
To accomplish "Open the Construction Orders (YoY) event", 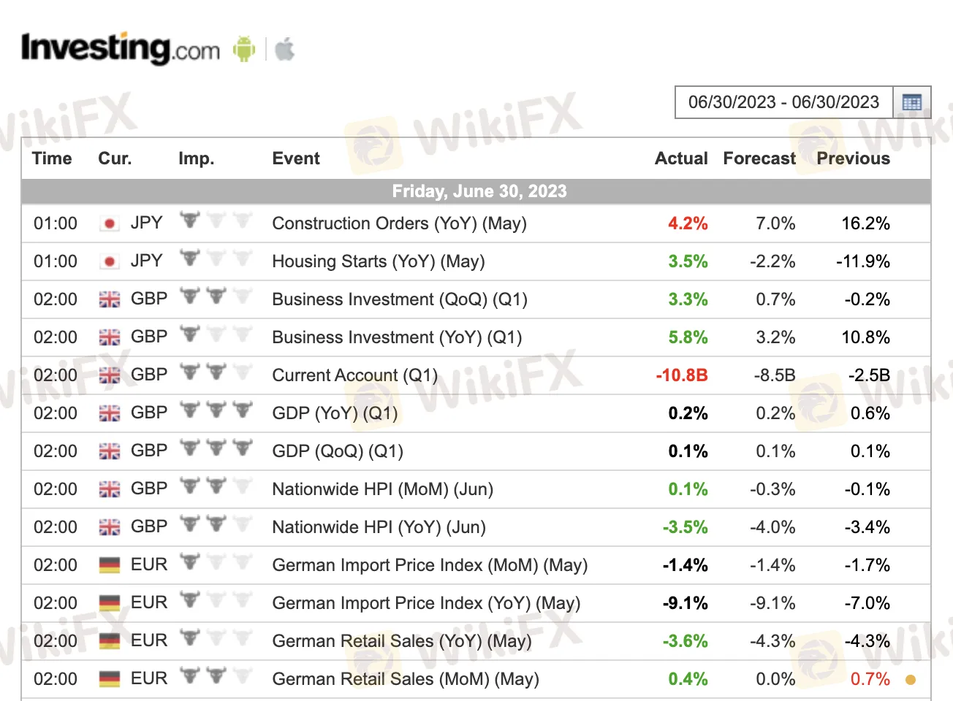I will point(399,223).
